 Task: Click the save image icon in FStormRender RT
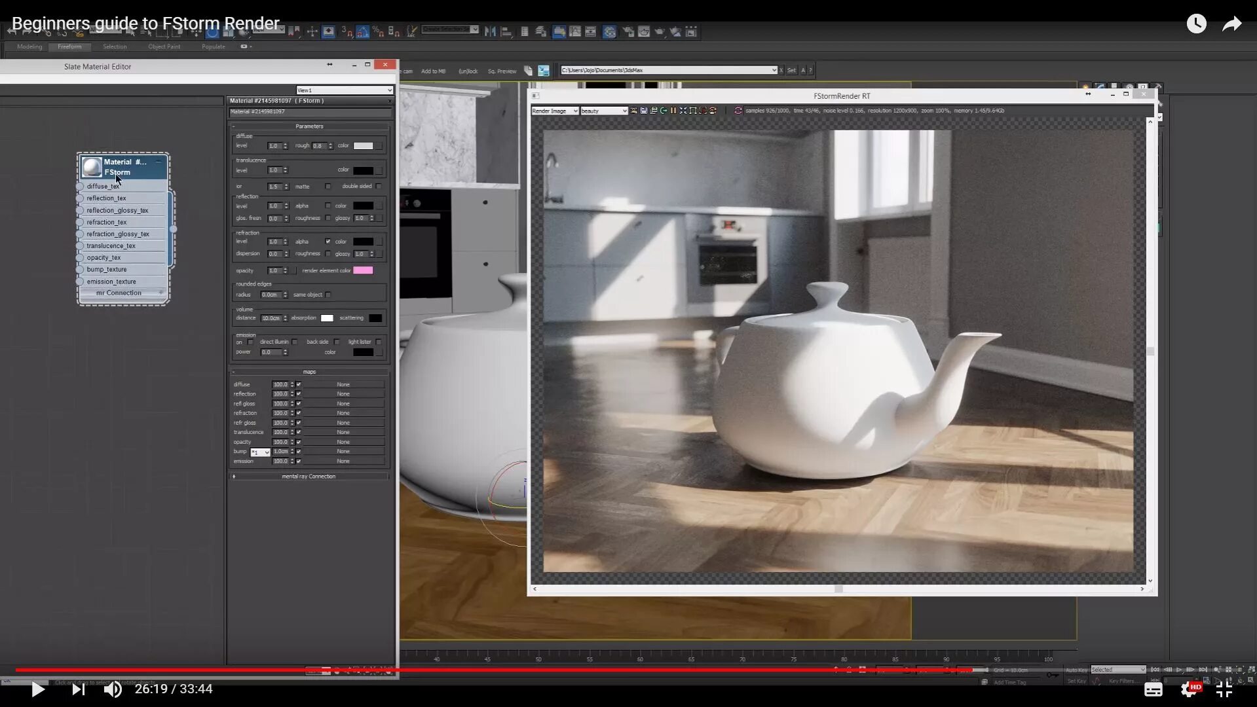tap(644, 111)
